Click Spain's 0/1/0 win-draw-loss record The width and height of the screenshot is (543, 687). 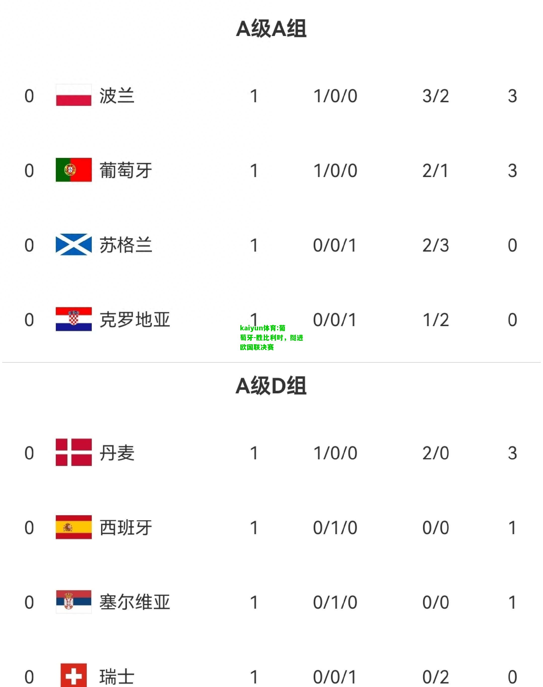(x=335, y=528)
